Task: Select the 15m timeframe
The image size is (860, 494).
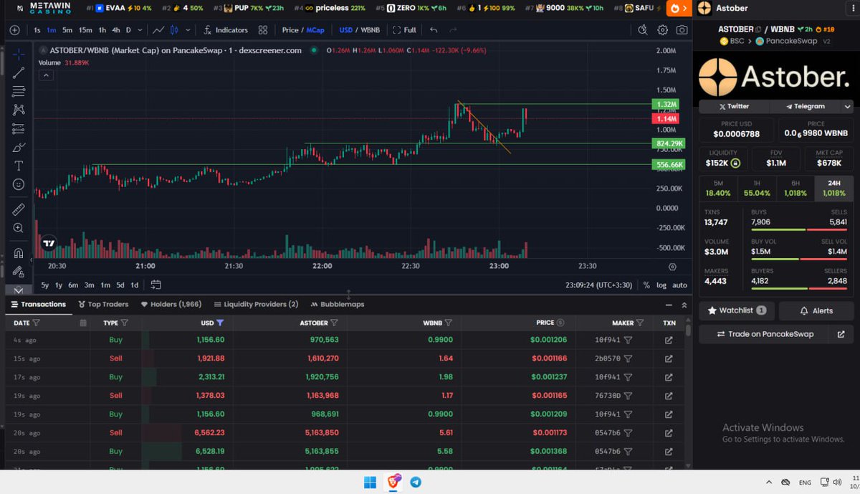Action: (x=85, y=30)
